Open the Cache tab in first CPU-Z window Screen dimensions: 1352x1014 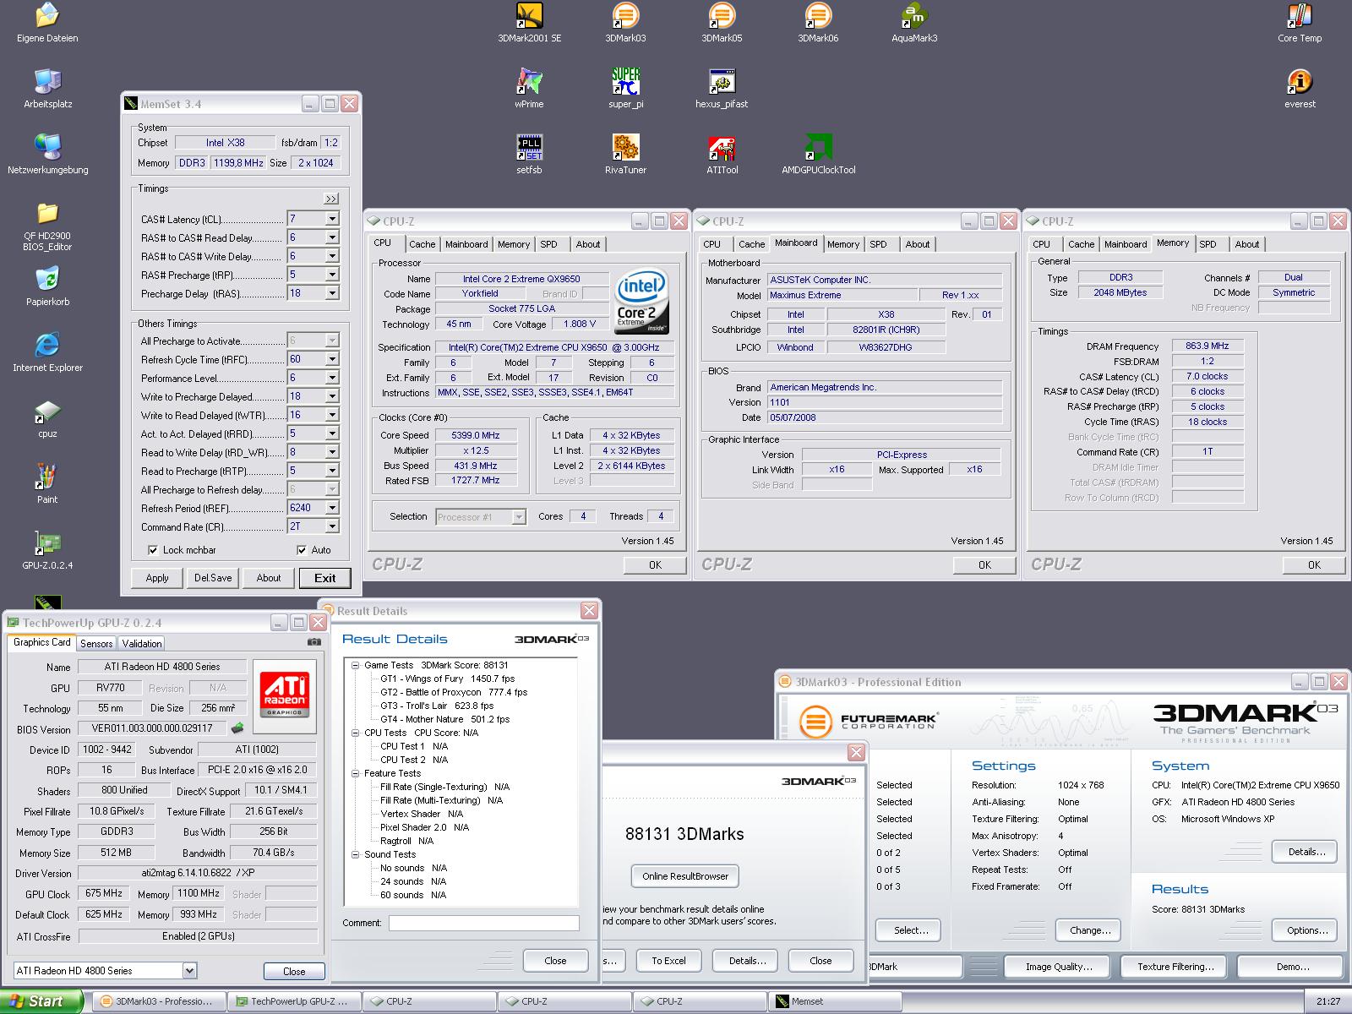422,244
